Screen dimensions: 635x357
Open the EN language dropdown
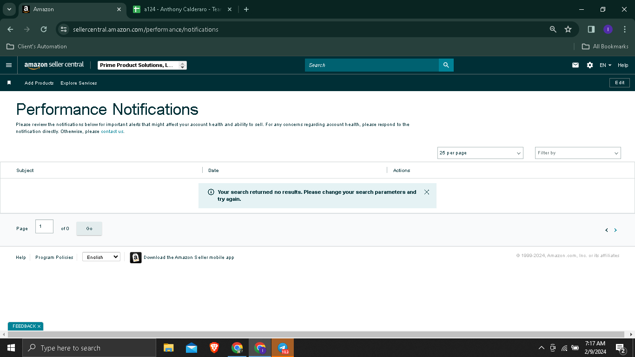pos(605,65)
